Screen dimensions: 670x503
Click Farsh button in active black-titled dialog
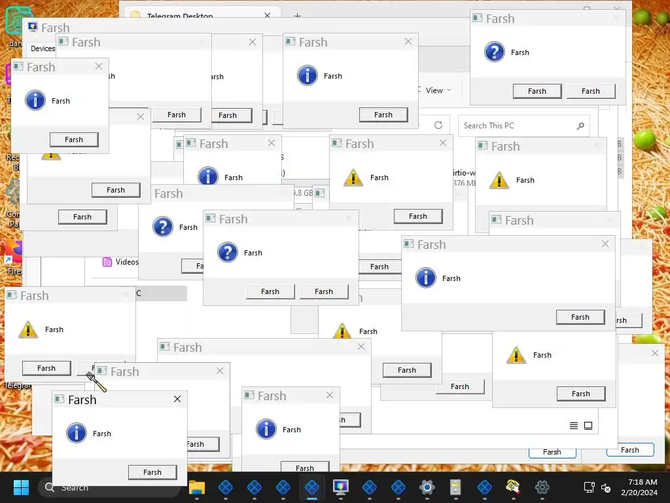coord(152,472)
